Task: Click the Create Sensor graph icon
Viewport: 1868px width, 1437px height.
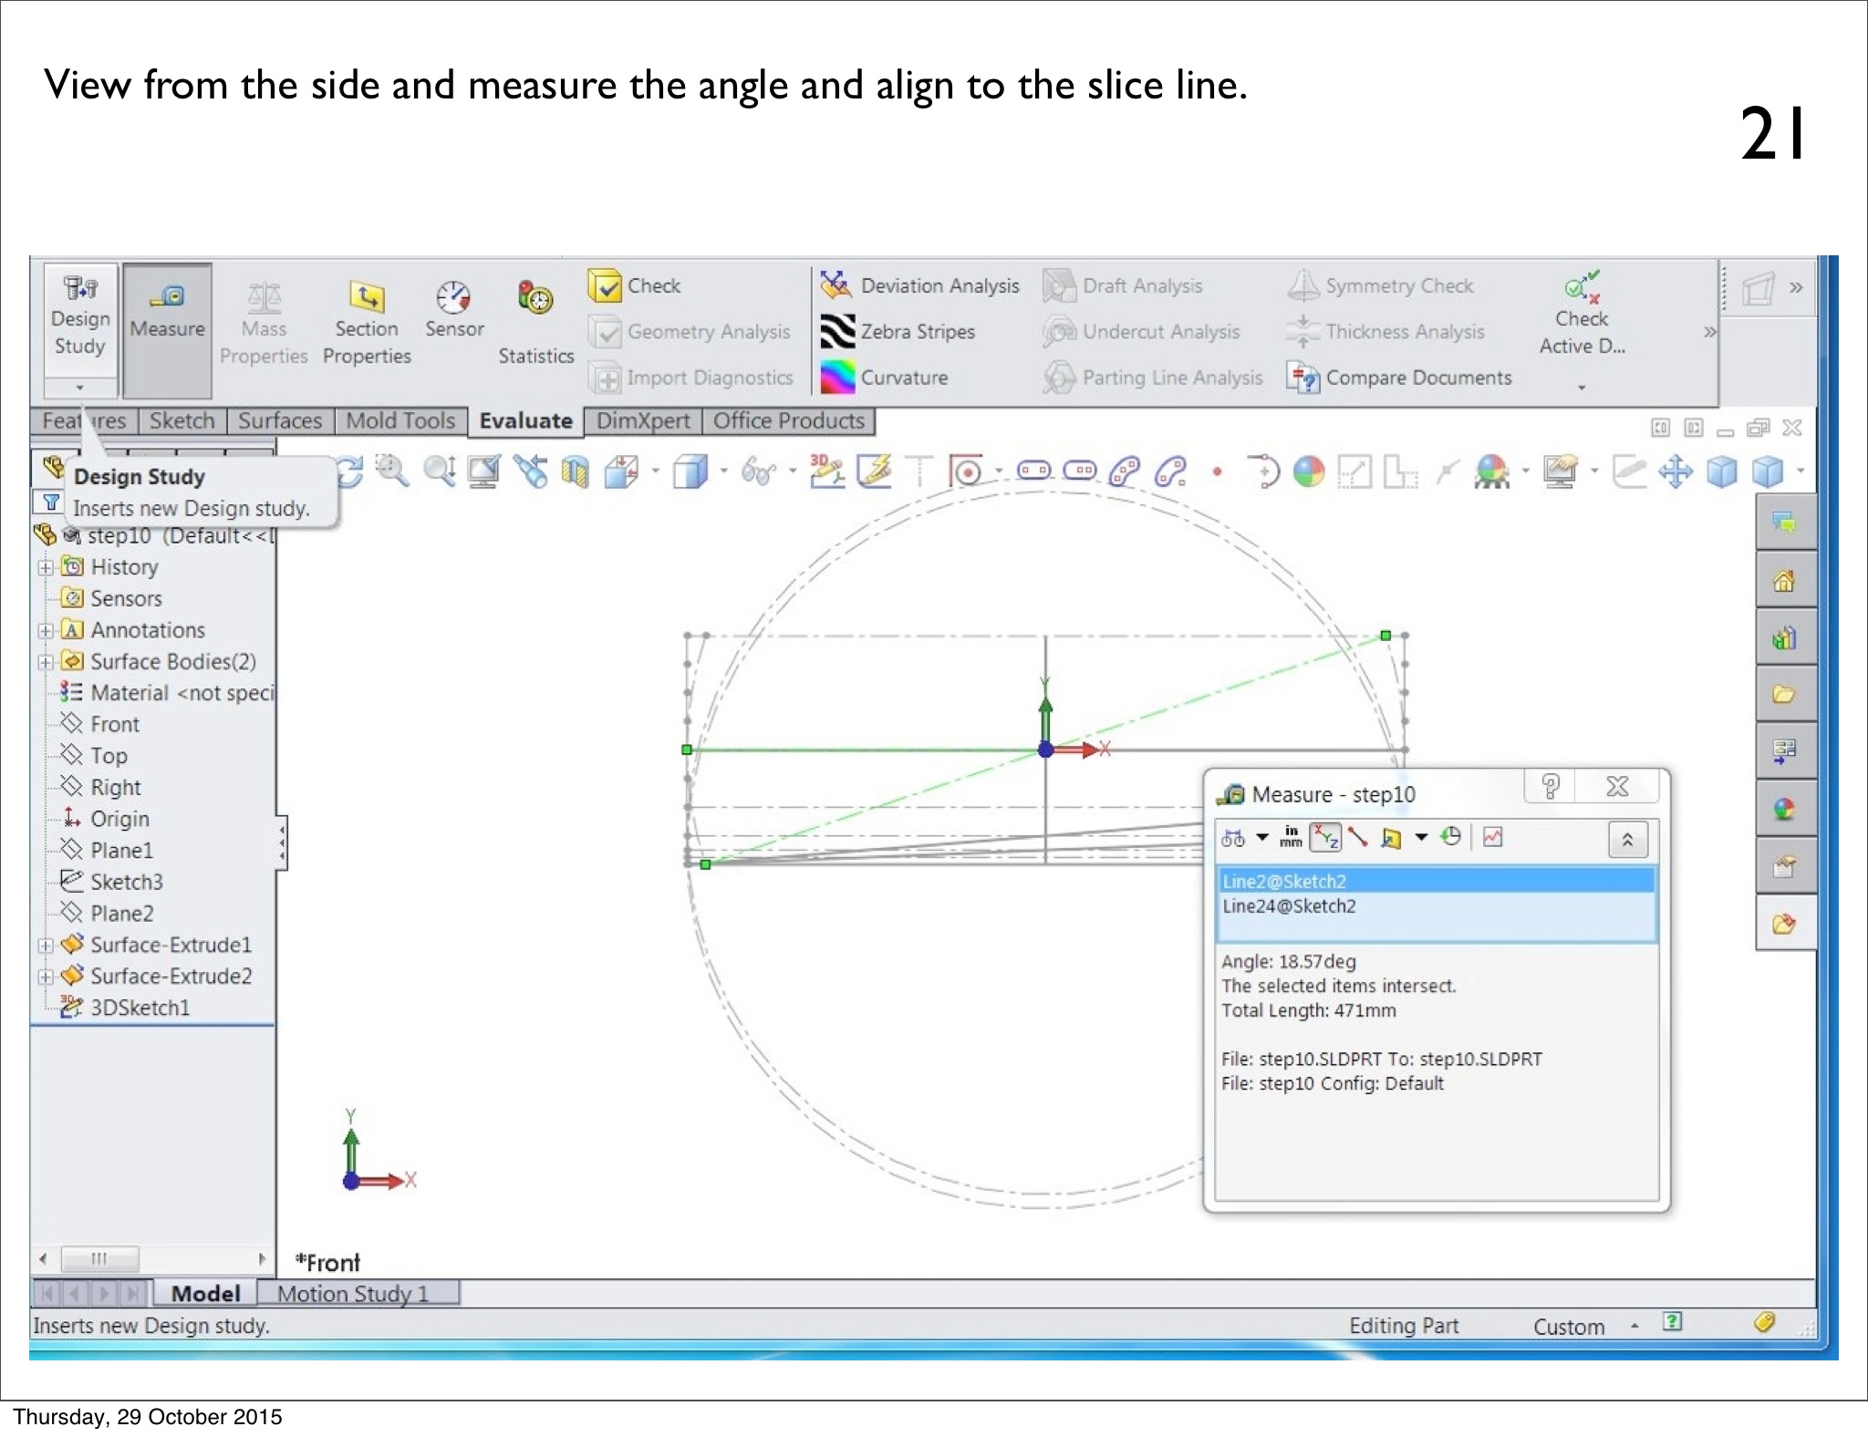Action: point(1492,837)
